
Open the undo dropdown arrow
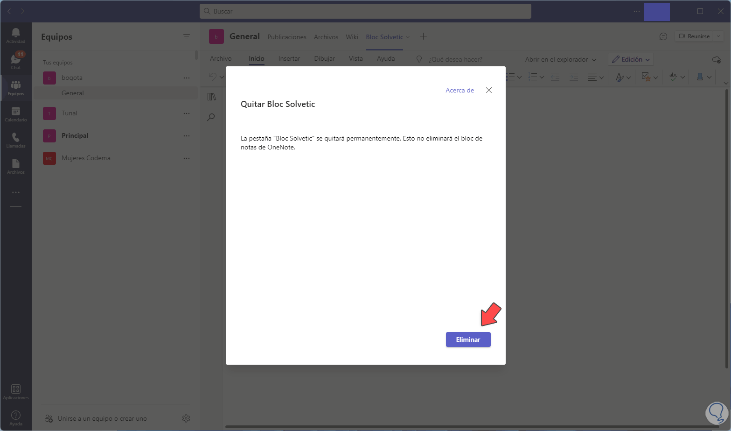[222, 77]
